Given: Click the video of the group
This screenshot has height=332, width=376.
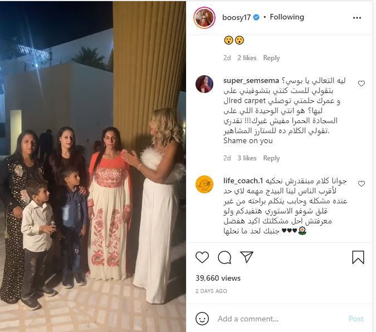Looking at the screenshot, I should (x=93, y=167).
